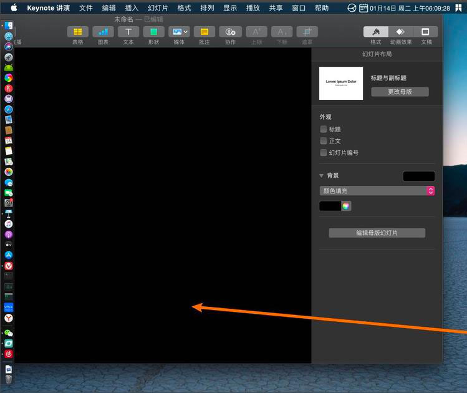Open Calendar app in the Dock
The image size is (467, 393).
pyautogui.click(x=9, y=140)
